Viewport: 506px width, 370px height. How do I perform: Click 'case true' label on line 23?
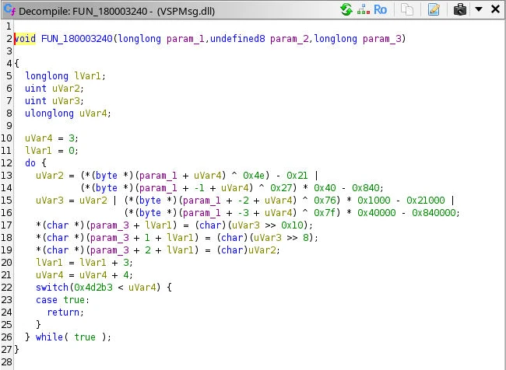[x=61, y=300]
